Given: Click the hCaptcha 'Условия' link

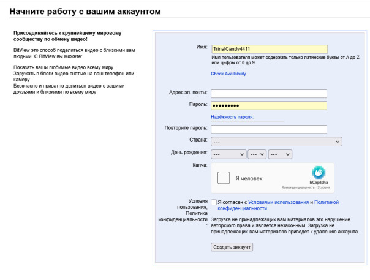Looking at the screenshot, I should pyautogui.click(x=323, y=187).
